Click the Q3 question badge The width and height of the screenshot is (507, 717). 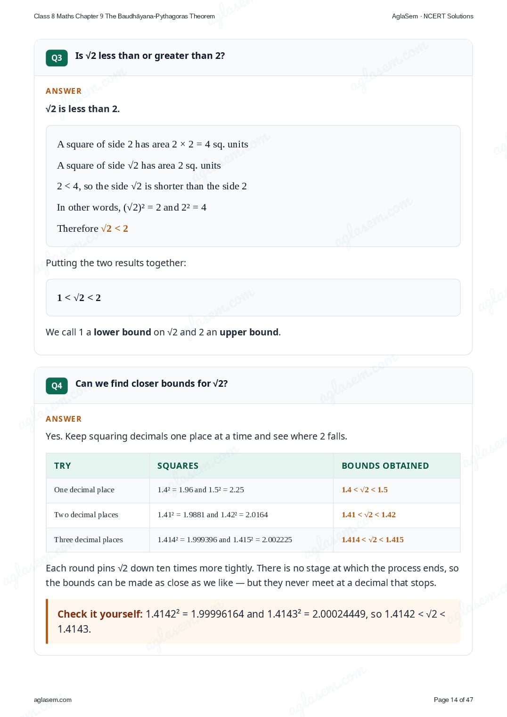click(x=57, y=58)
